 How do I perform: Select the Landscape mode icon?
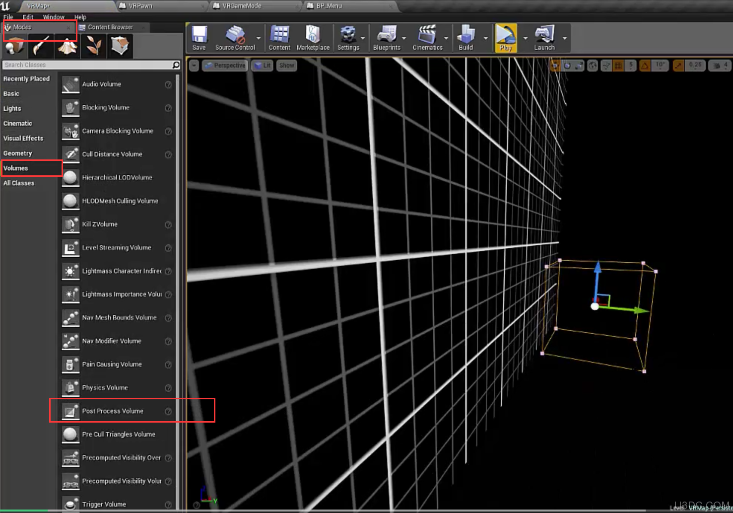pyautogui.click(x=67, y=46)
